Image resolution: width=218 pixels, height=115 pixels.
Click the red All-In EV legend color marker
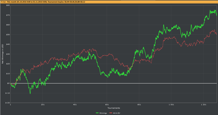[111, 113]
